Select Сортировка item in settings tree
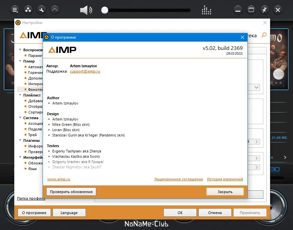 click(x=35, y=112)
